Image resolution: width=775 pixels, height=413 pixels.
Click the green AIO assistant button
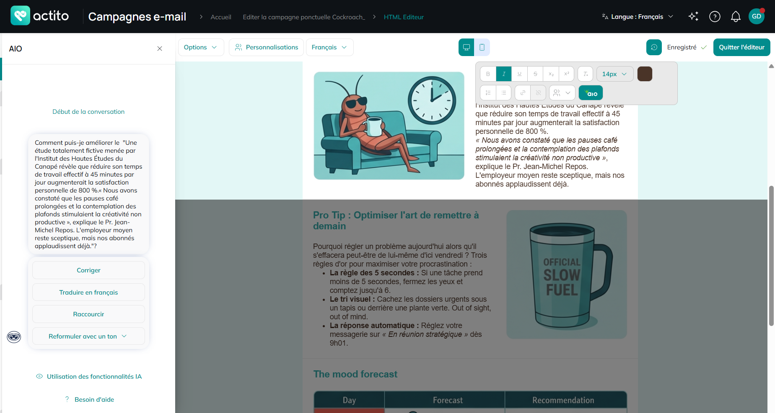[591, 93]
